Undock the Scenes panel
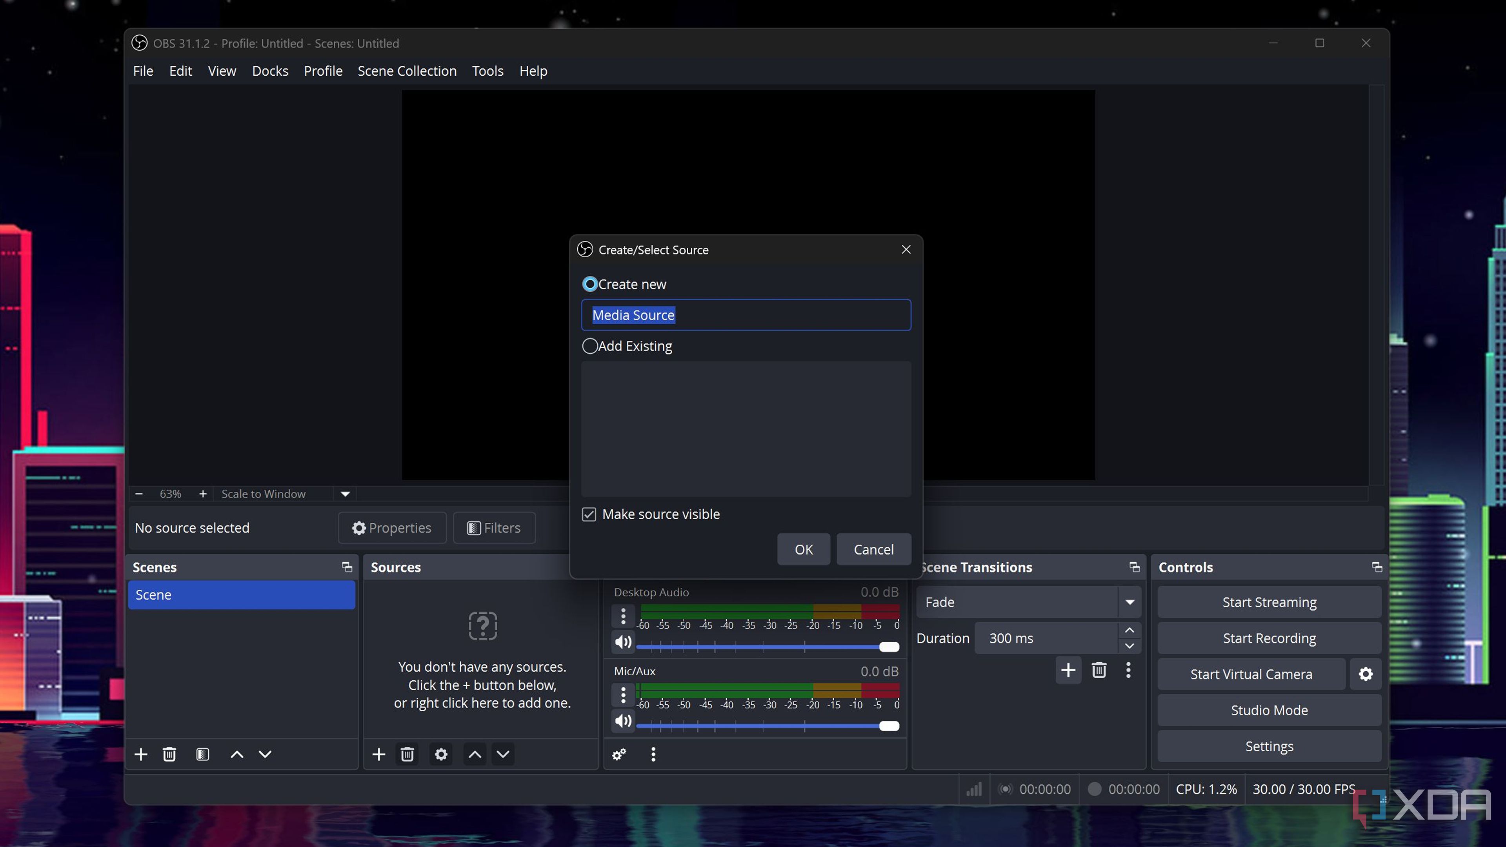1506x847 pixels. tap(347, 567)
